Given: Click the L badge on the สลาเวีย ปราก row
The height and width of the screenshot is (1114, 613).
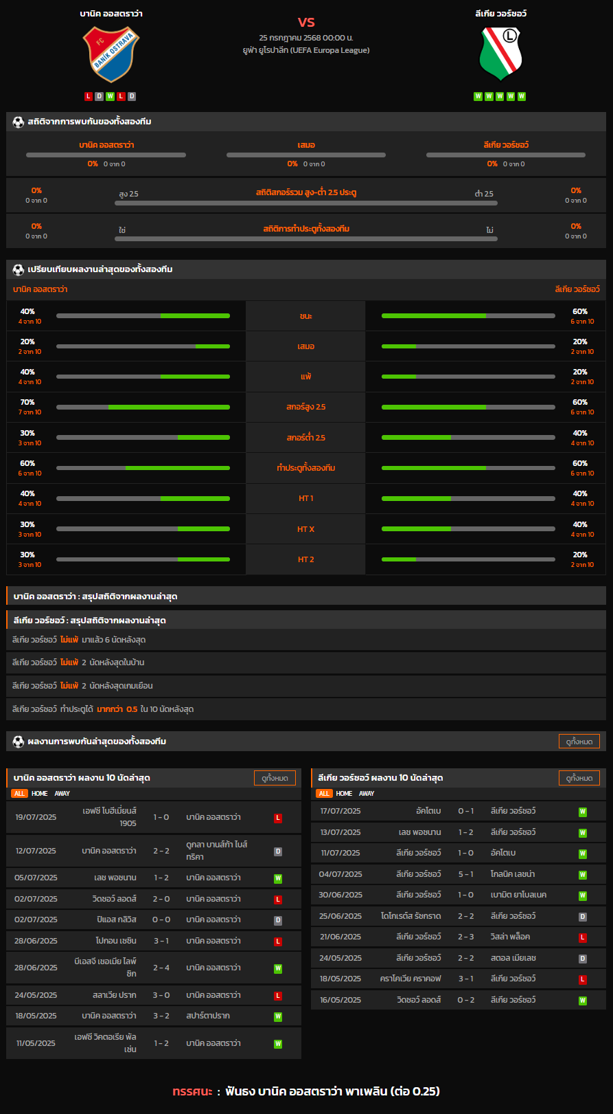Looking at the screenshot, I should [x=278, y=995].
